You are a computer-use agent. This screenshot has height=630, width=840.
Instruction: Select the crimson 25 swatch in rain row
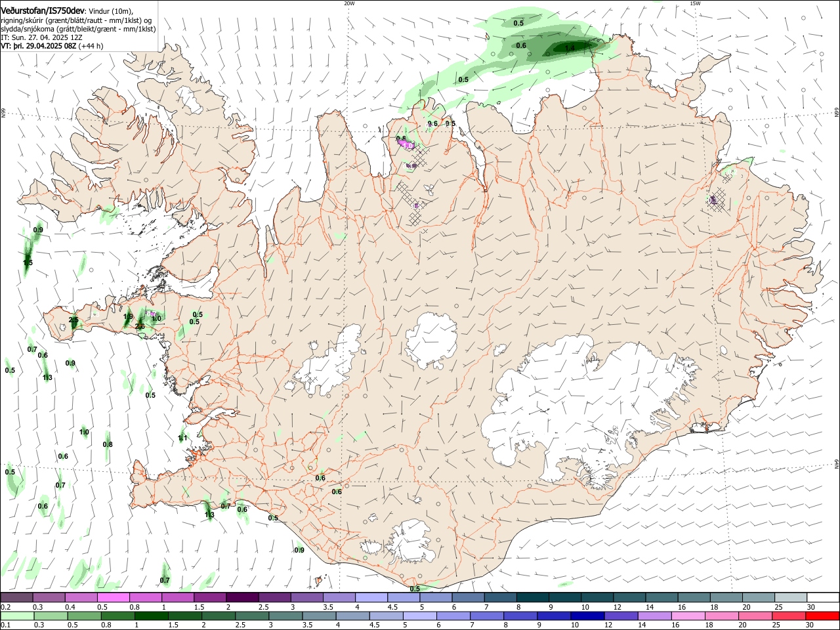(788, 616)
